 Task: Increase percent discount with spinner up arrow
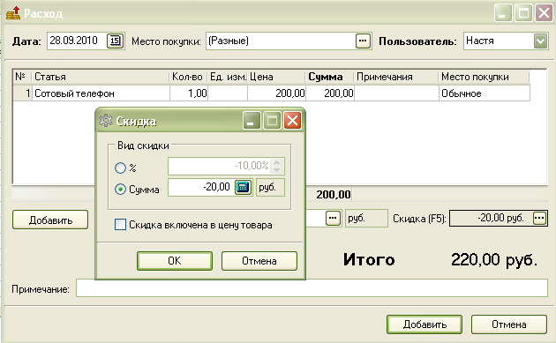[276, 162]
